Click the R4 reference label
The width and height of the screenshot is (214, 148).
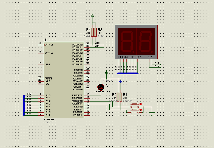[x=88, y=30]
